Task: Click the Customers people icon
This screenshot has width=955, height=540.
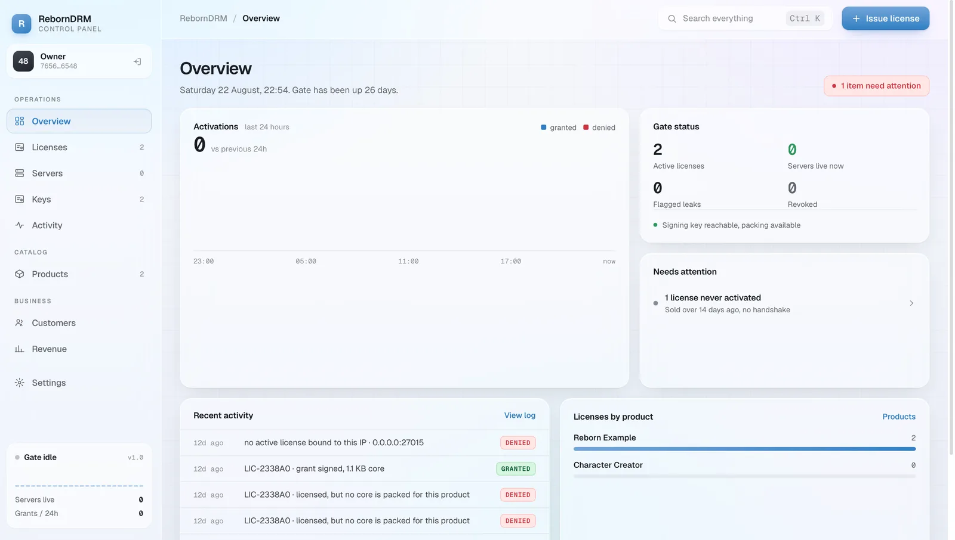Action: [x=20, y=323]
